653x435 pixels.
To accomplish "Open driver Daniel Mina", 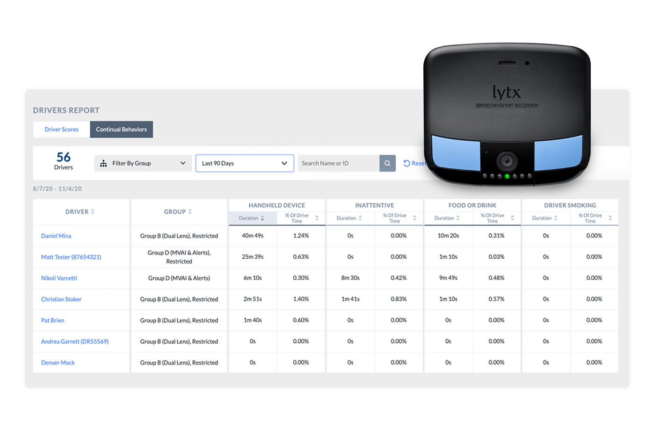I will coord(56,236).
